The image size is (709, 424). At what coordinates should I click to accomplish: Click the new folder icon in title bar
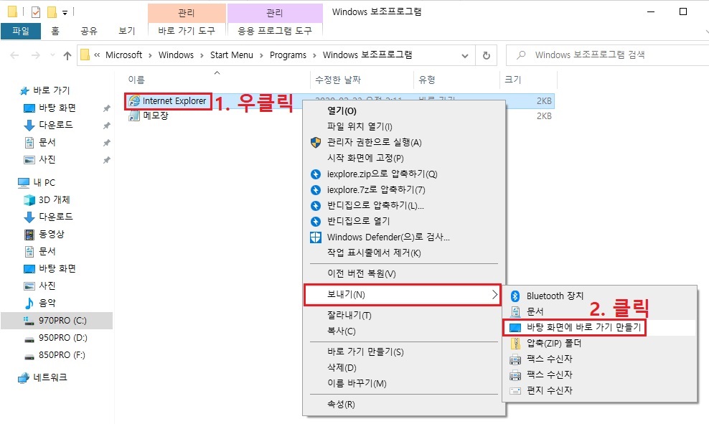point(52,11)
